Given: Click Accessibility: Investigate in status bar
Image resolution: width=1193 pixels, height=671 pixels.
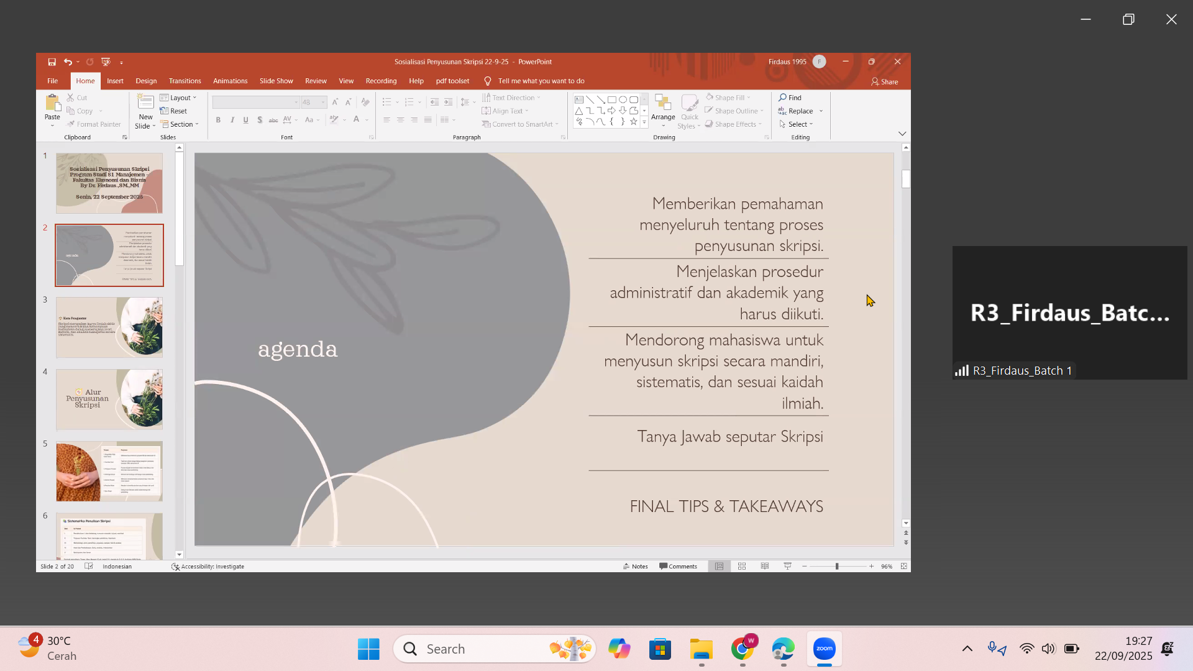Looking at the screenshot, I should (x=208, y=566).
